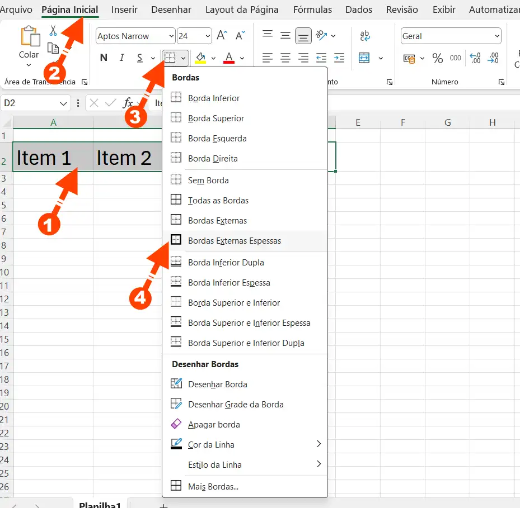Click the Percent Style icon
This screenshot has width=520, height=508.
[x=438, y=58]
